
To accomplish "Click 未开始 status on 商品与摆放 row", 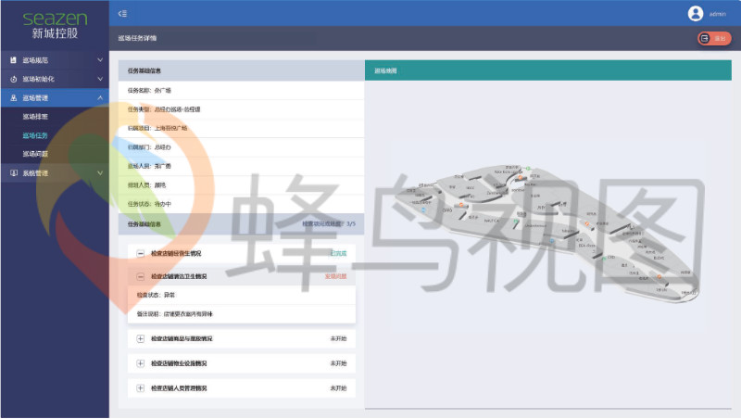I will (x=338, y=338).
